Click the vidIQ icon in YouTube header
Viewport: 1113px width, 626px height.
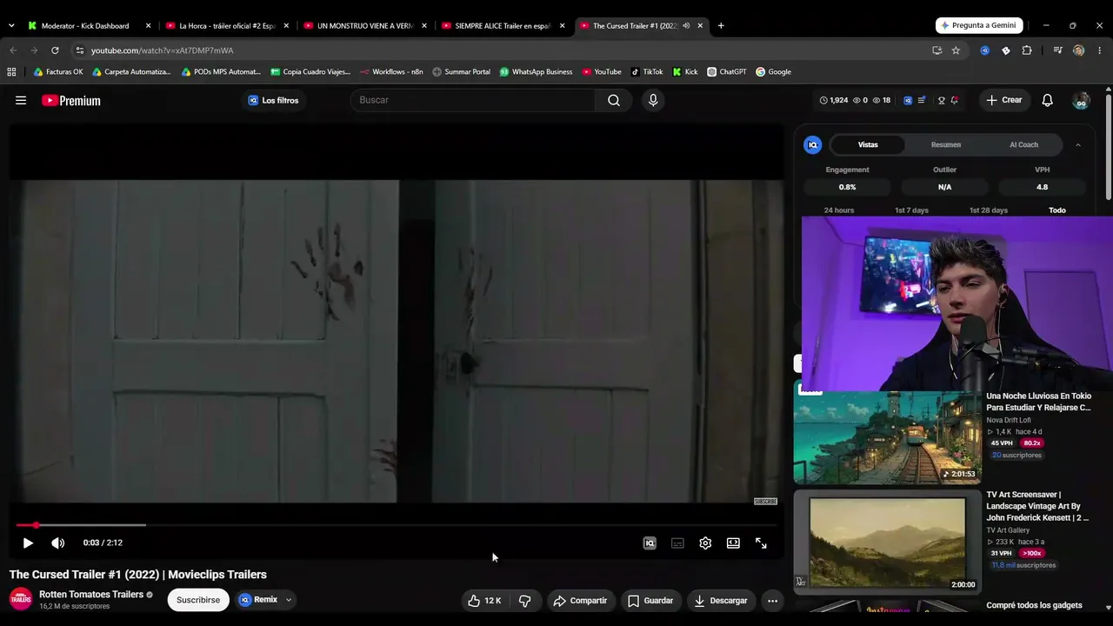coord(908,100)
